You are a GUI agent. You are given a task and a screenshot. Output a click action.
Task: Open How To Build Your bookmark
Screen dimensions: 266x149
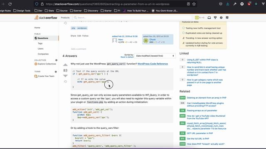(x=136, y=11)
